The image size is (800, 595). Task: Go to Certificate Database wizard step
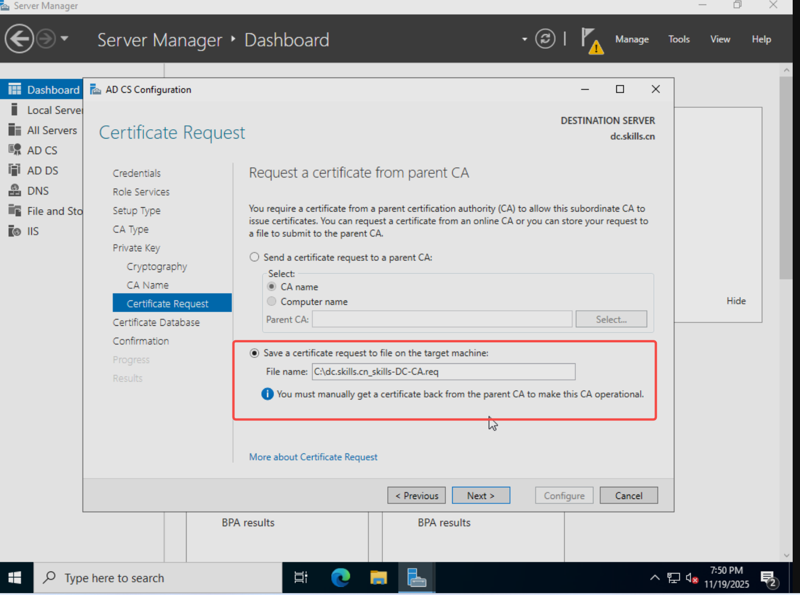point(156,322)
